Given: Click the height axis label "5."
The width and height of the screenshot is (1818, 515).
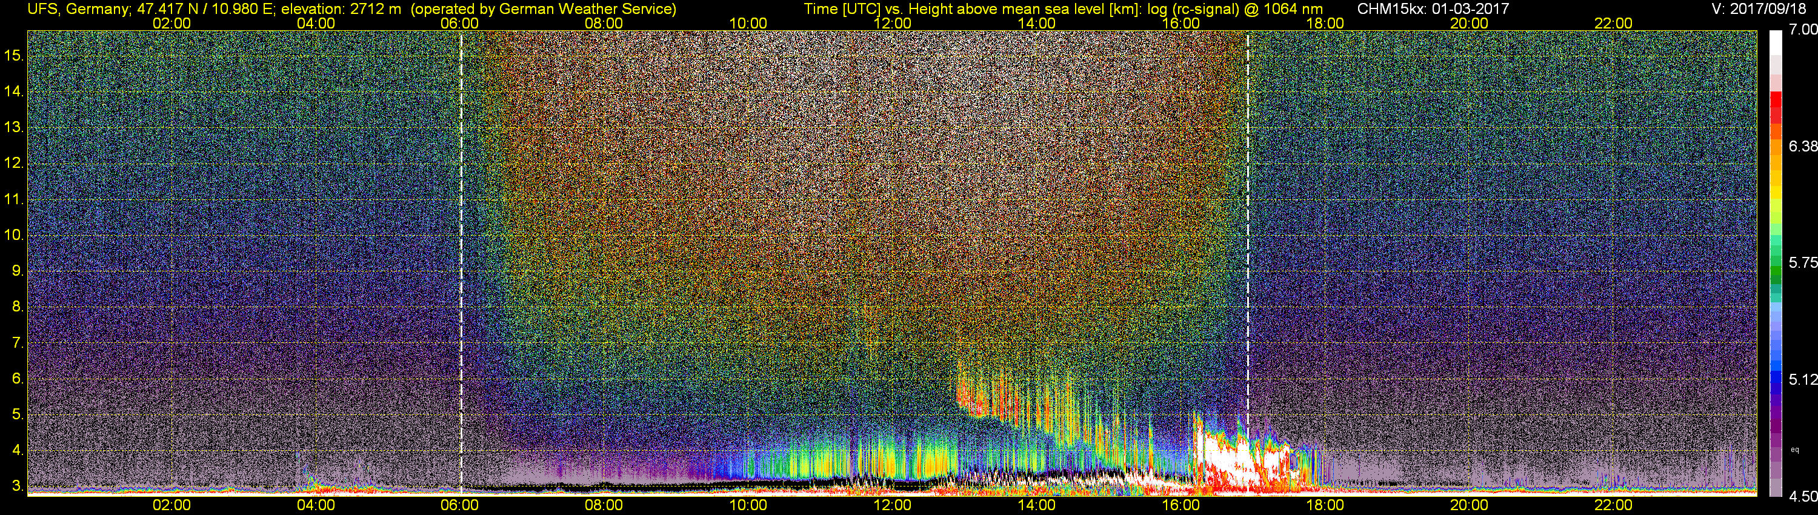Looking at the screenshot, I should click(18, 414).
